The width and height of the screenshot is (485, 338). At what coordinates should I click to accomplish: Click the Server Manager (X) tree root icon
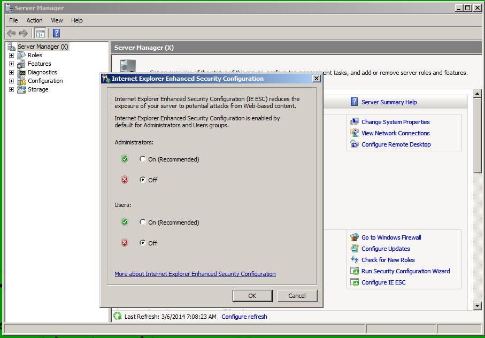11,47
